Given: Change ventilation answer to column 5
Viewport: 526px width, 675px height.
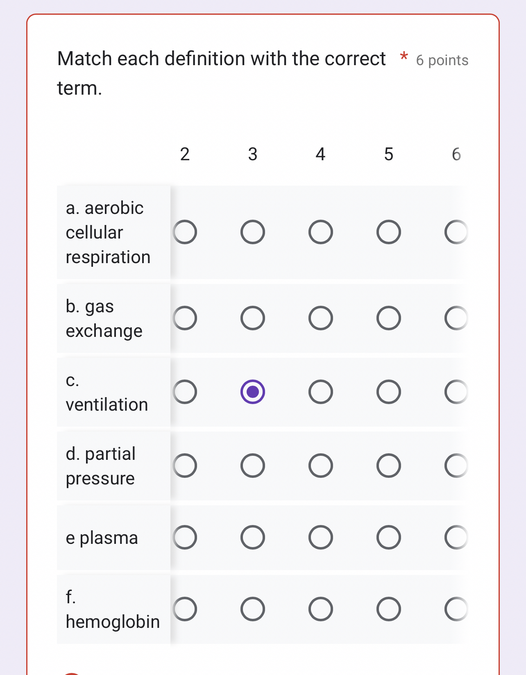Looking at the screenshot, I should (x=388, y=392).
